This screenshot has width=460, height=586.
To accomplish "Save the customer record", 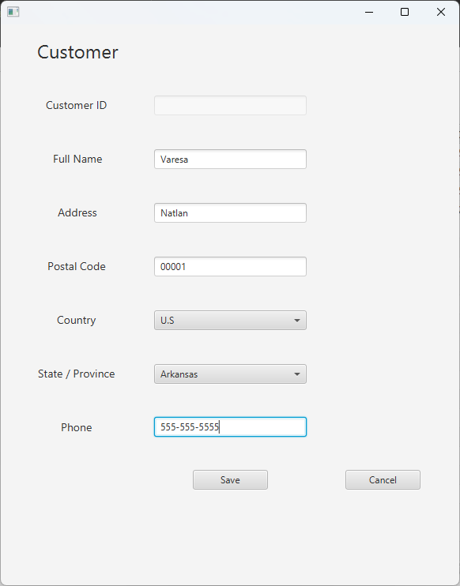I will [x=230, y=480].
